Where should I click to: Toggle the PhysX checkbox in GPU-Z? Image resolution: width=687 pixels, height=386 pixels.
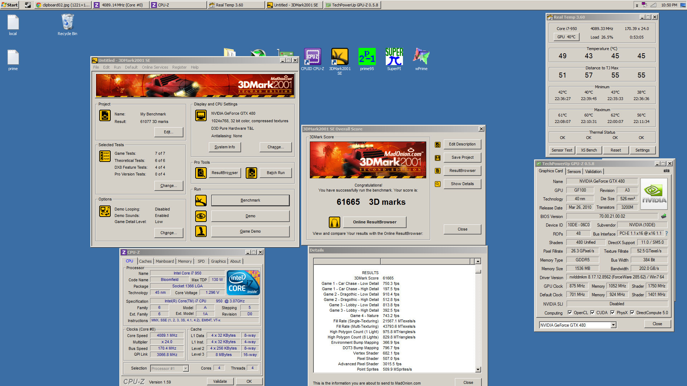coord(612,312)
